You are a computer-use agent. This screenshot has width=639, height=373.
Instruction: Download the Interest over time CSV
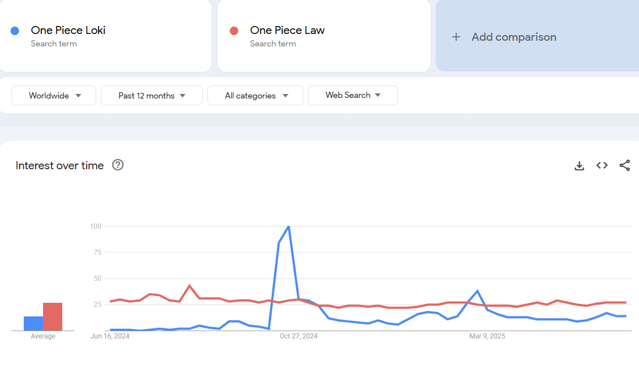click(x=579, y=165)
